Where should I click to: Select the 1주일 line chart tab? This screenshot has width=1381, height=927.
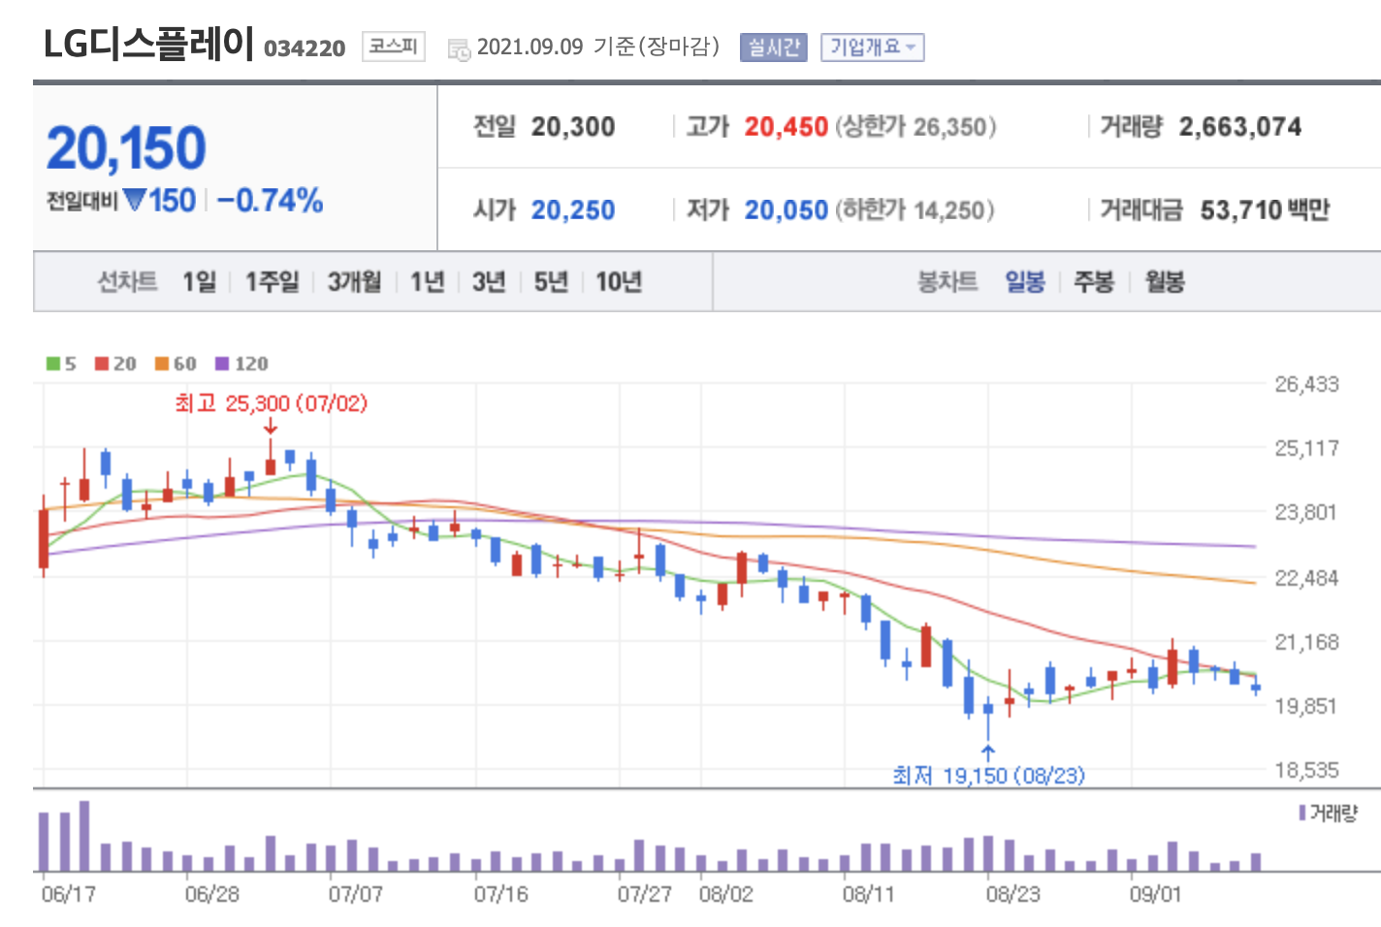click(x=272, y=282)
